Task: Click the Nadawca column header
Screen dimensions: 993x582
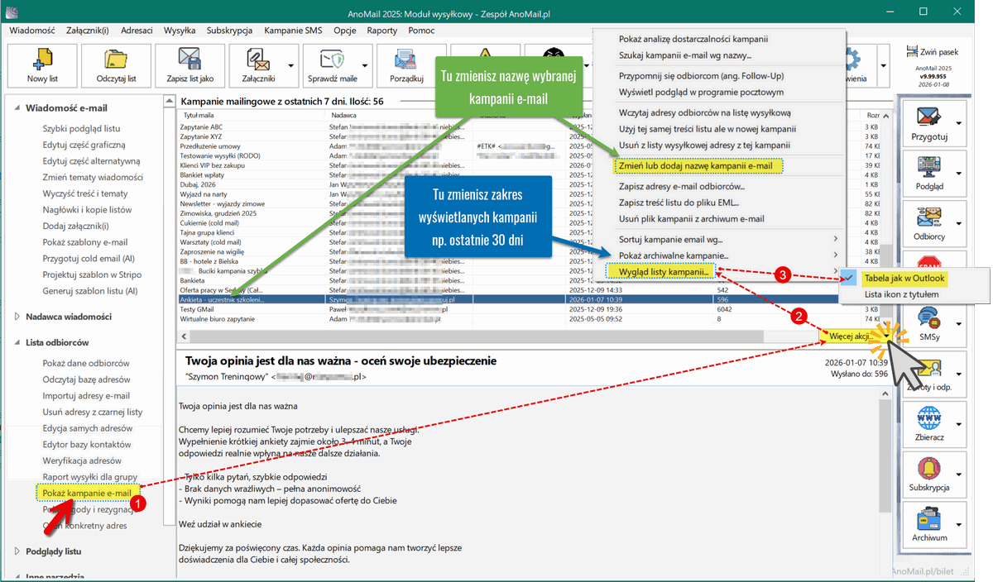Action: click(401, 115)
